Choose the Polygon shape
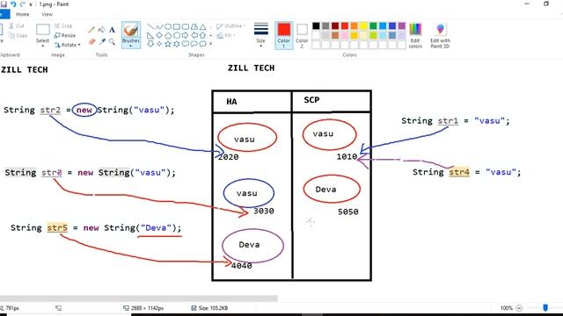This screenshot has width=563, height=316. (194, 27)
